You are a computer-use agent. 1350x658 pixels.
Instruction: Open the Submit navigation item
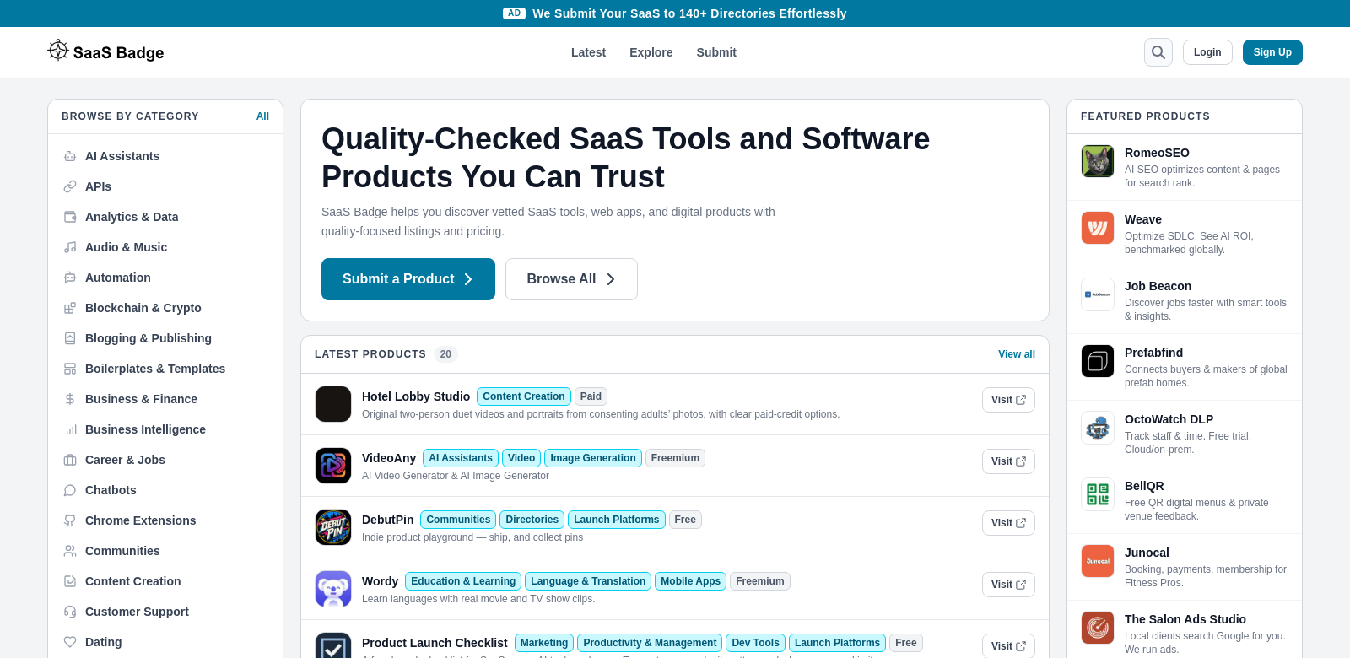[716, 52]
